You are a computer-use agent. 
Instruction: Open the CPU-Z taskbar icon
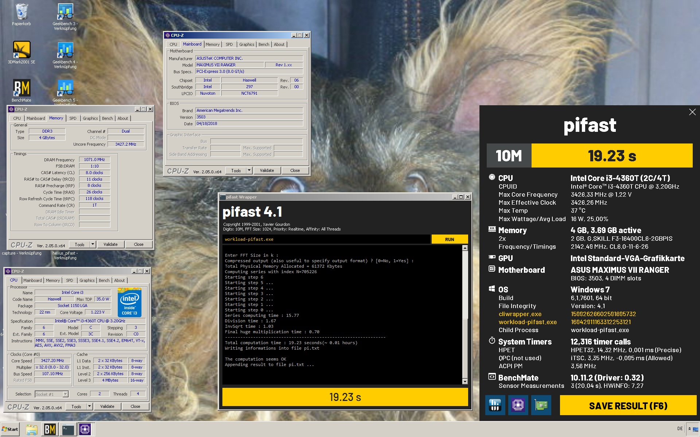(x=85, y=430)
